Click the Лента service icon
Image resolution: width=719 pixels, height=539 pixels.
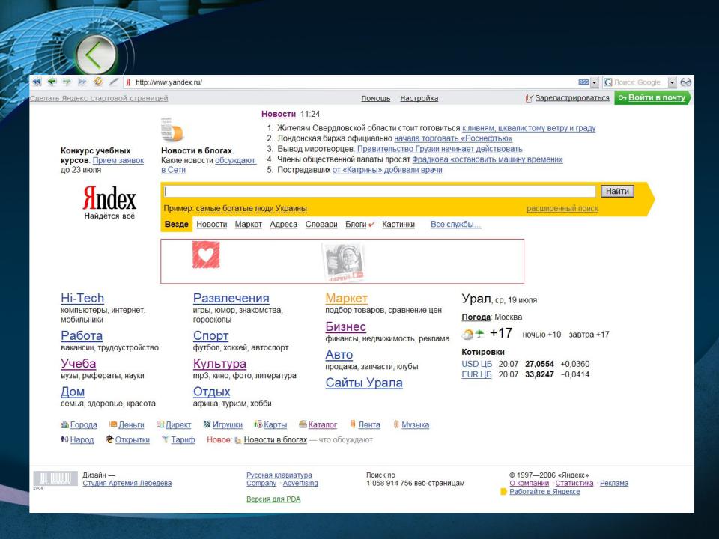coord(353,424)
